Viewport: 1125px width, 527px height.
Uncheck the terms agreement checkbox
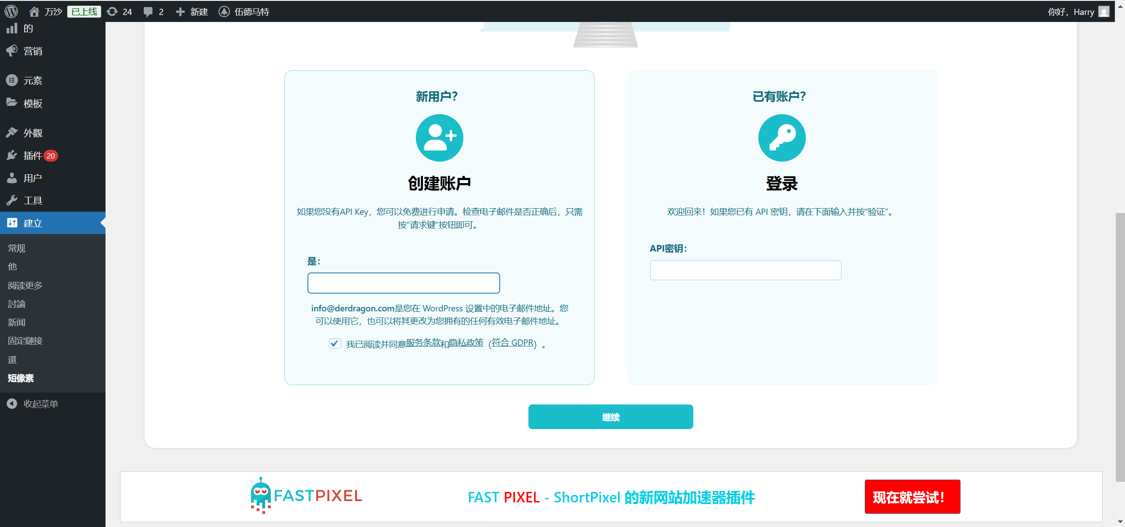click(335, 343)
